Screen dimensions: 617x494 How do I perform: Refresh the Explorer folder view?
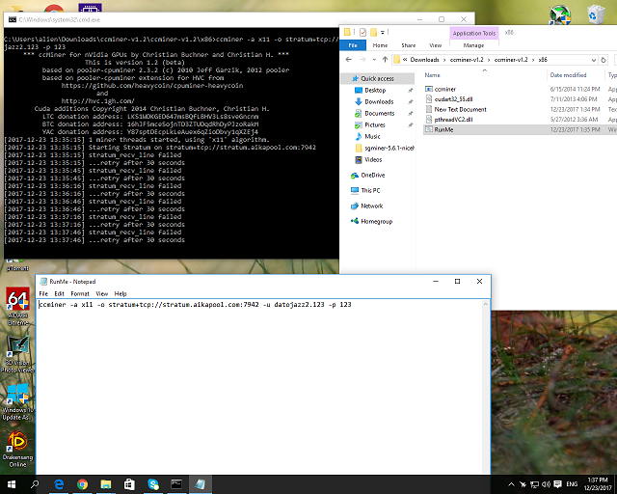click(x=604, y=60)
